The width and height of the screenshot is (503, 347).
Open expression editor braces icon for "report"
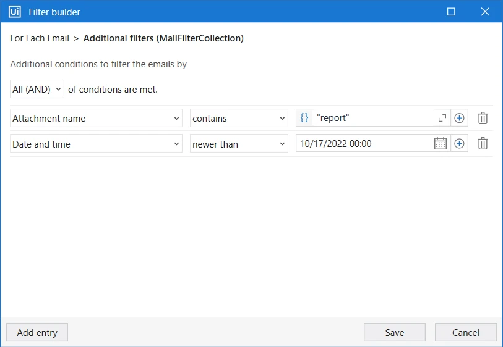point(304,118)
